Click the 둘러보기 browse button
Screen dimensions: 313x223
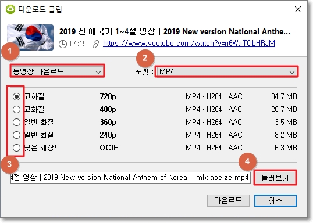(275, 178)
